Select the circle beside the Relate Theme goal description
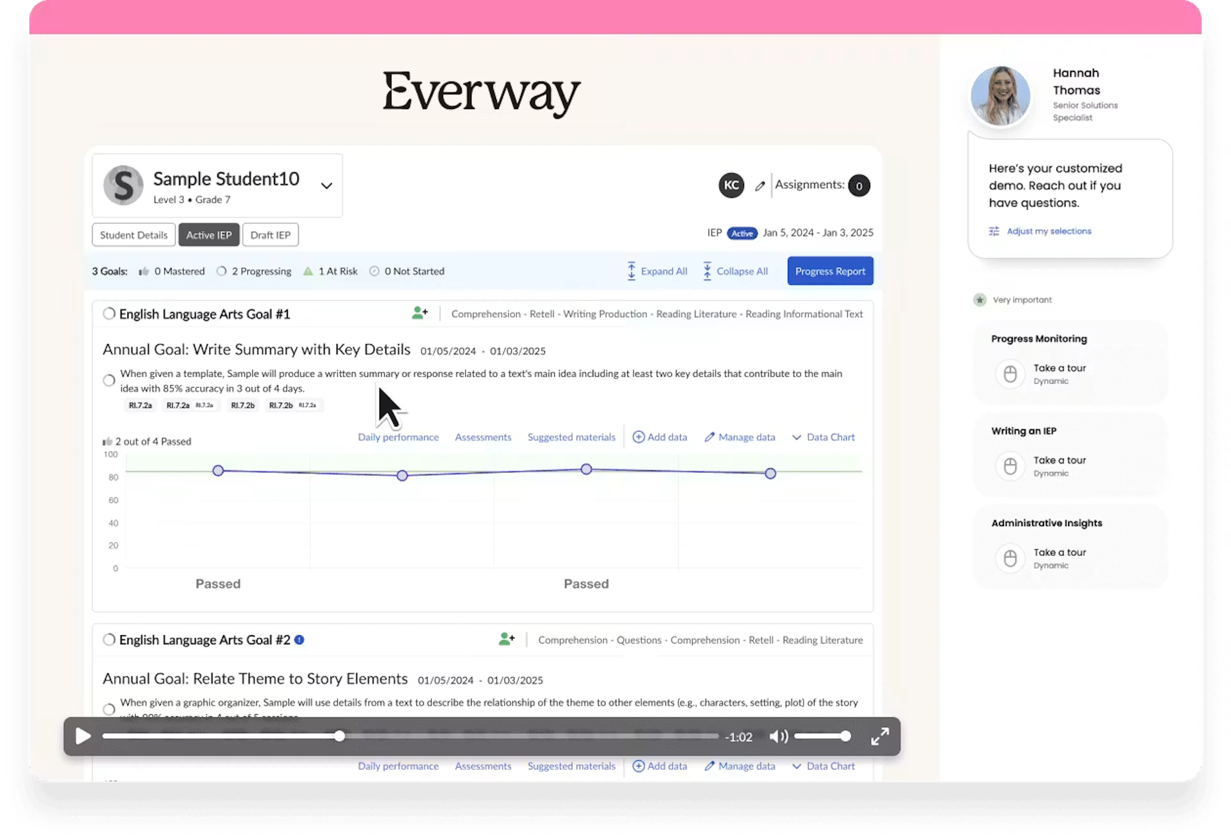The width and height of the screenshot is (1231, 840). tap(109, 709)
